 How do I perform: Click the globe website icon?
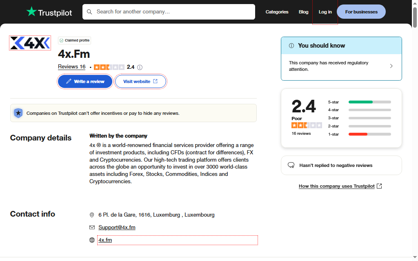(x=92, y=240)
